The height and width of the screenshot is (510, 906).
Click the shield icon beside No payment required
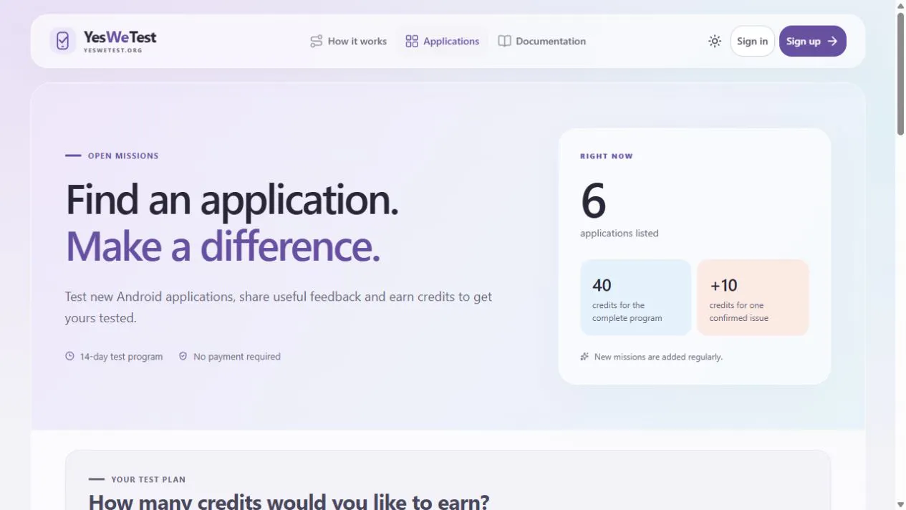click(x=183, y=356)
